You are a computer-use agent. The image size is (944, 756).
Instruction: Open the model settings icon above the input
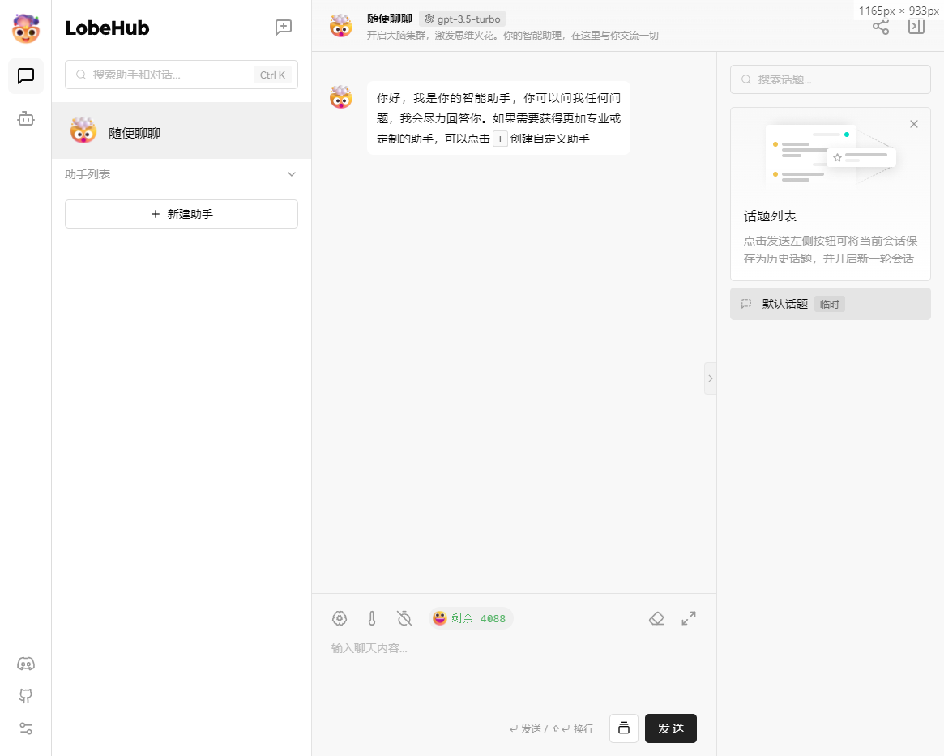point(340,618)
